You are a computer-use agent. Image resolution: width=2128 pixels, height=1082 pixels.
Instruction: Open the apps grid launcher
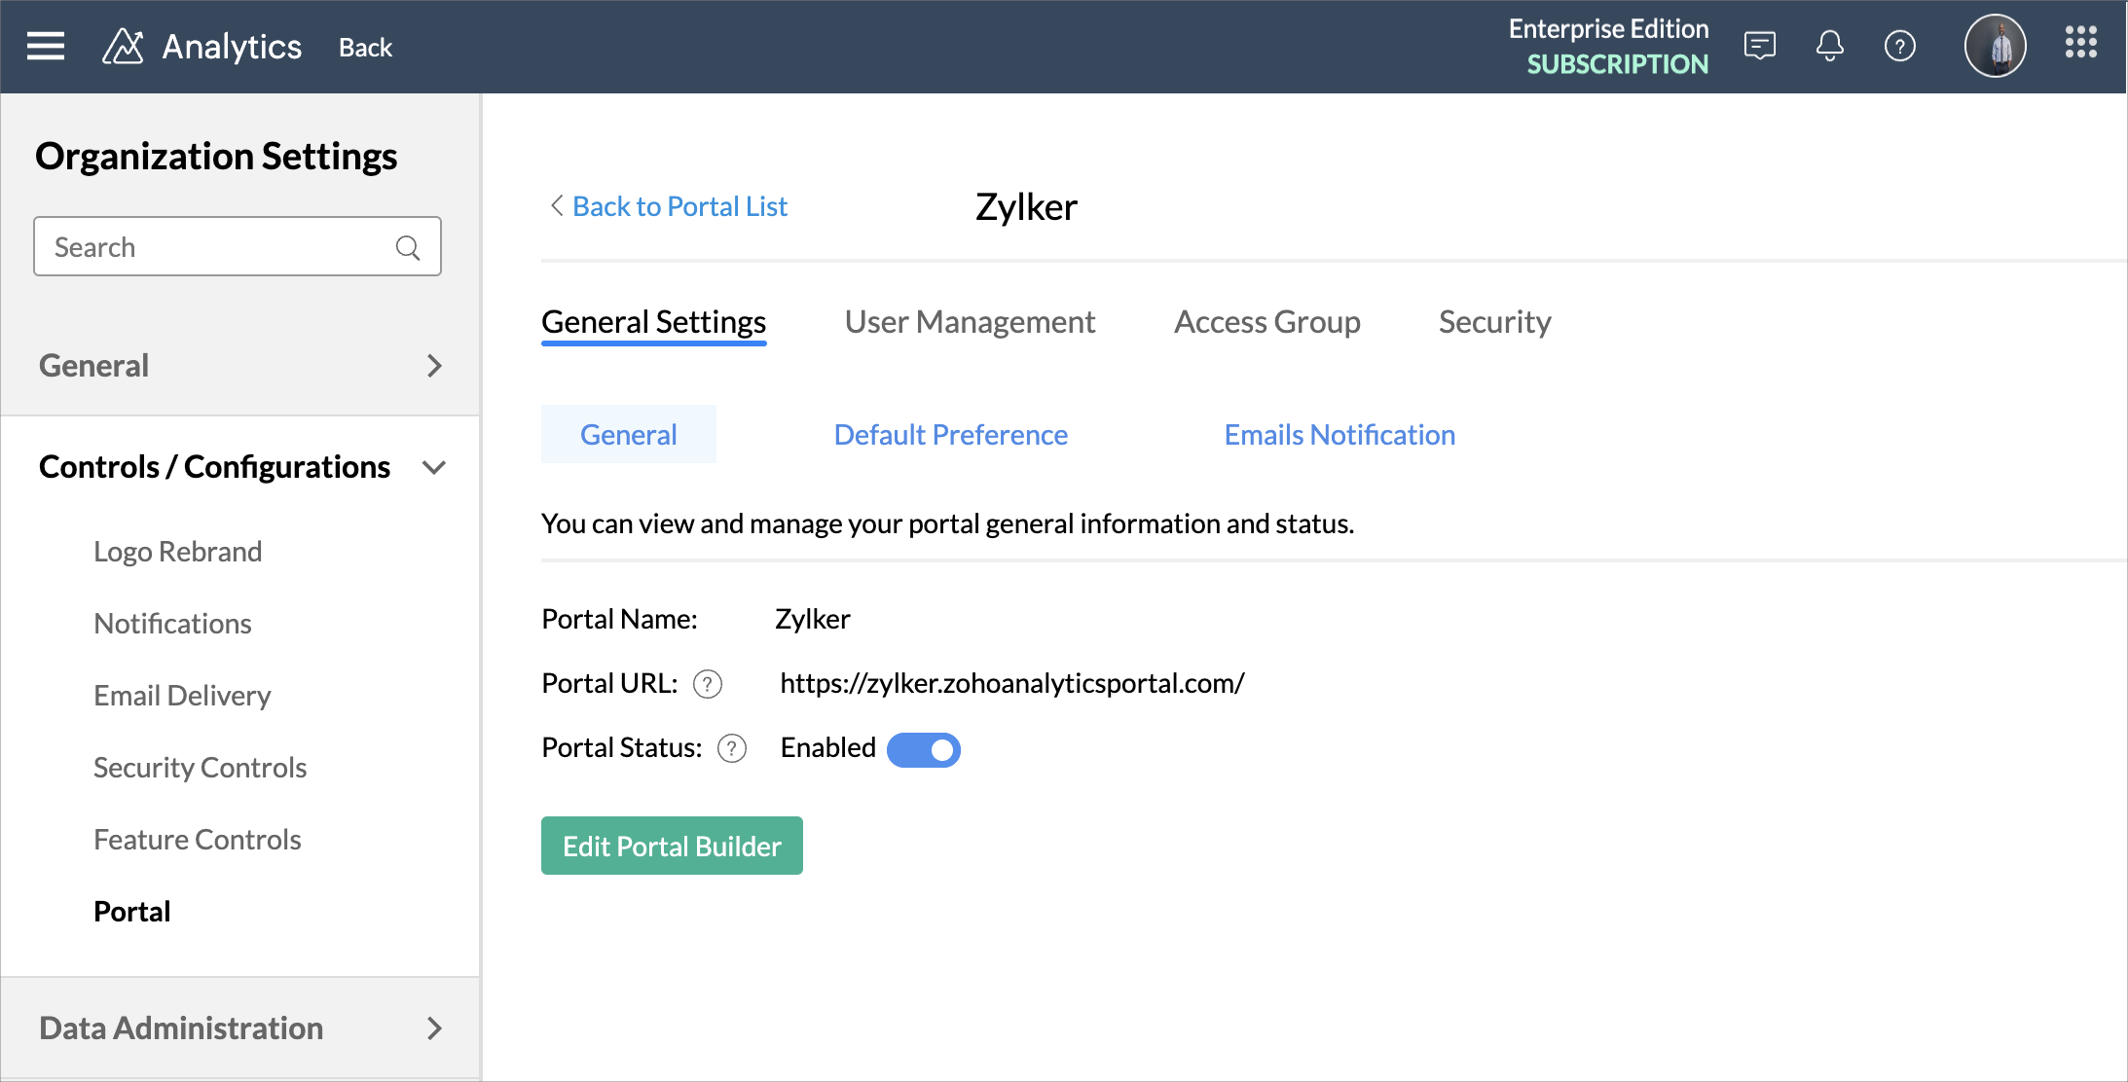tap(2081, 42)
